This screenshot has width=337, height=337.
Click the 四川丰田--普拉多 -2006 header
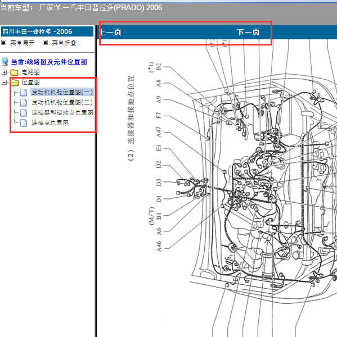[x=47, y=31]
